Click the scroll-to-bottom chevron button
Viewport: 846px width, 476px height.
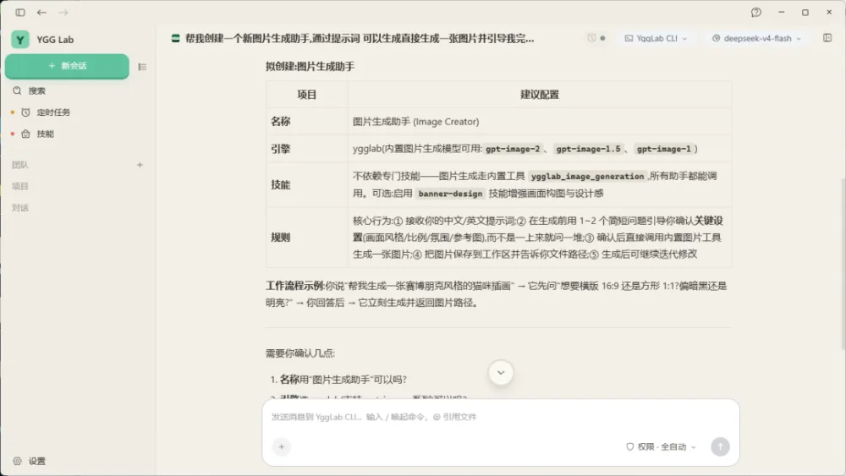501,373
